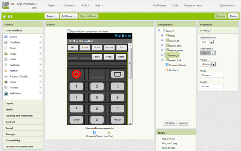The width and height of the screenshot is (241, 151).
Task: Expand the menu tree node
Action: [162, 35]
